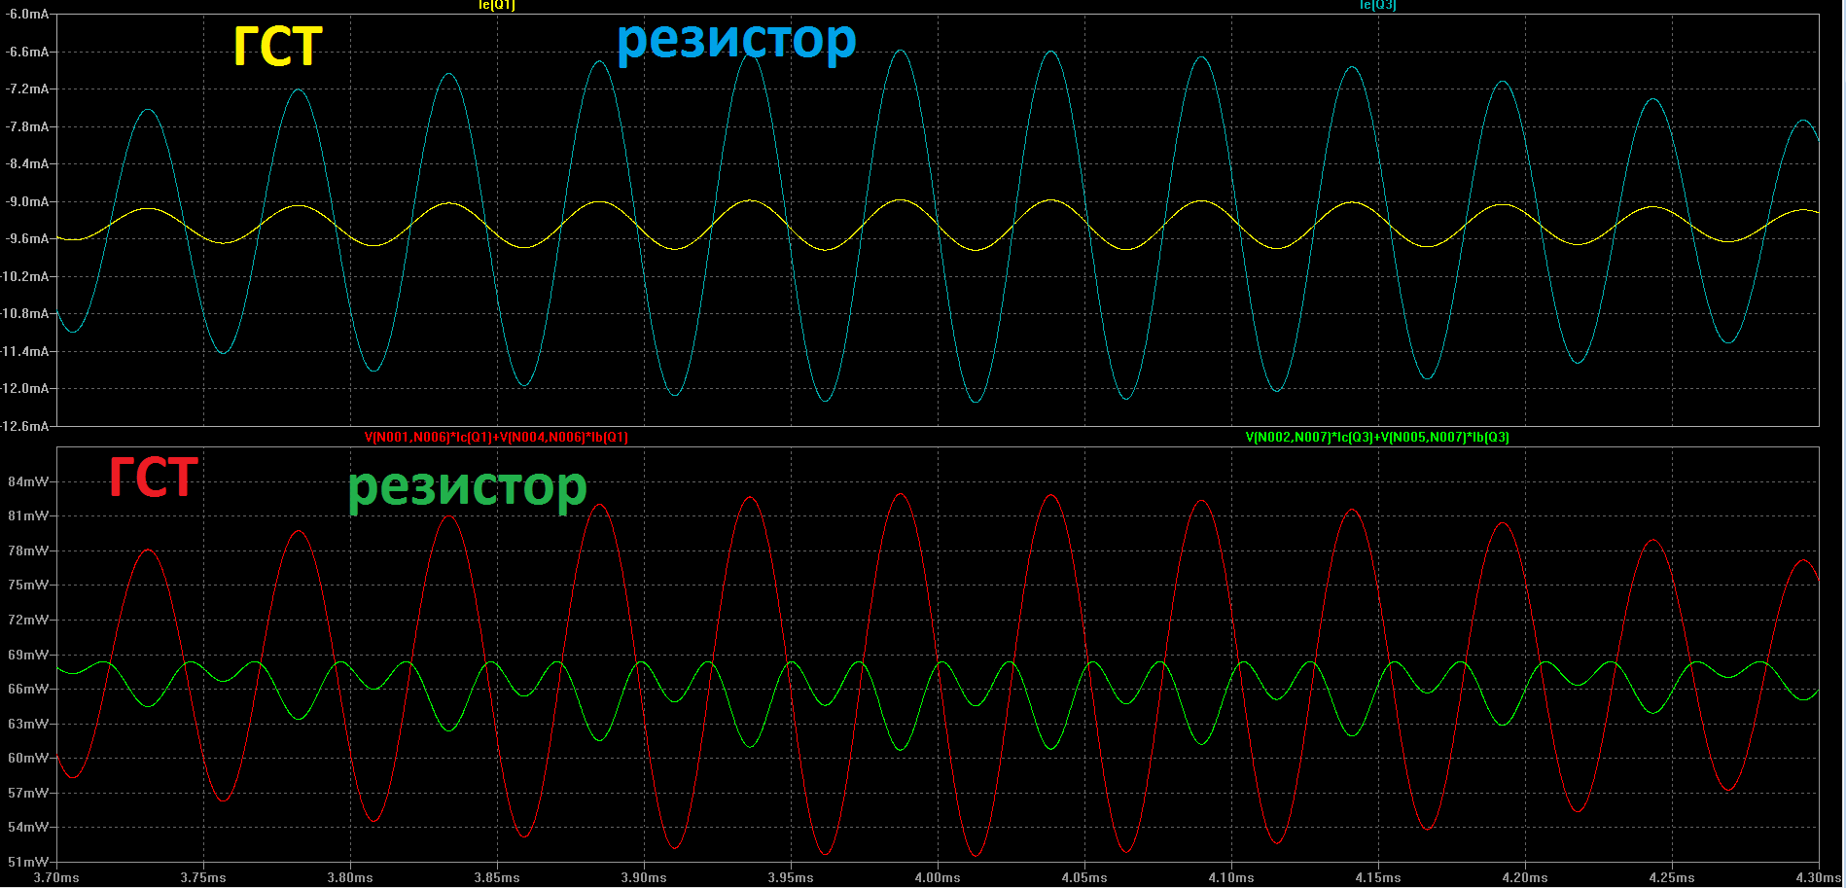
Task: Click the 3.70ms time axis label
Action: [56, 877]
